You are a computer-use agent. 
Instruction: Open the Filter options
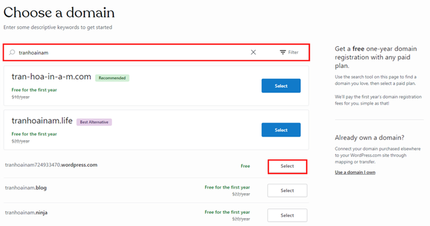point(289,52)
